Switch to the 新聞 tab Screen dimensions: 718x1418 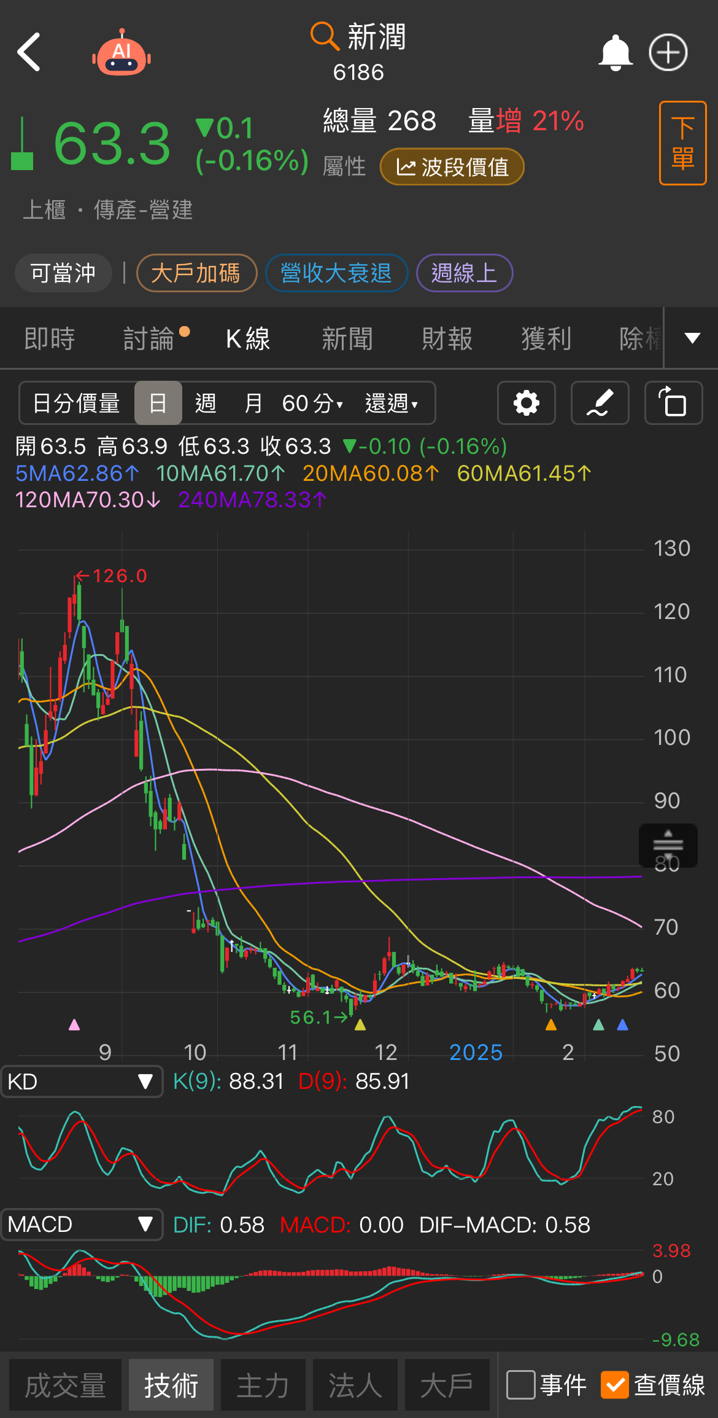click(347, 339)
